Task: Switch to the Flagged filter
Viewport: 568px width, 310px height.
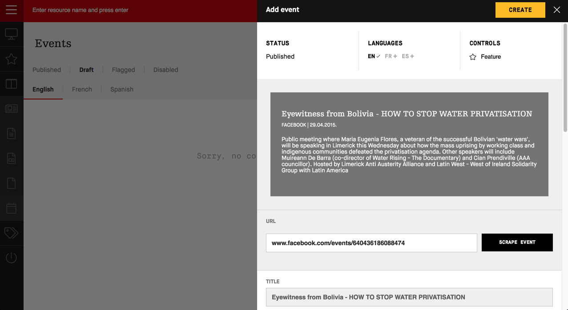Action: click(123, 70)
